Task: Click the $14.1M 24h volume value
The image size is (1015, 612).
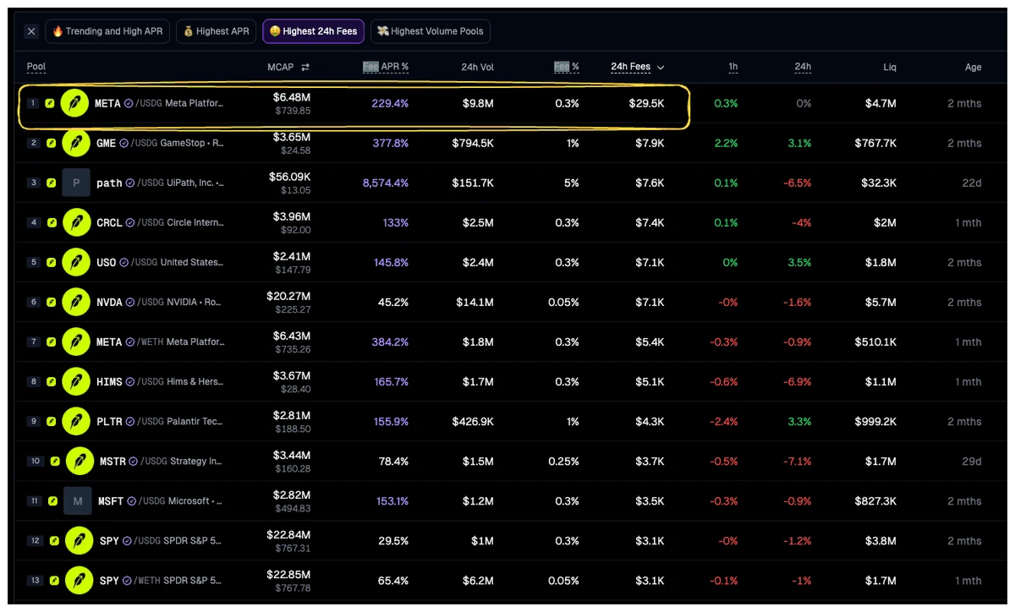Action: (x=475, y=302)
